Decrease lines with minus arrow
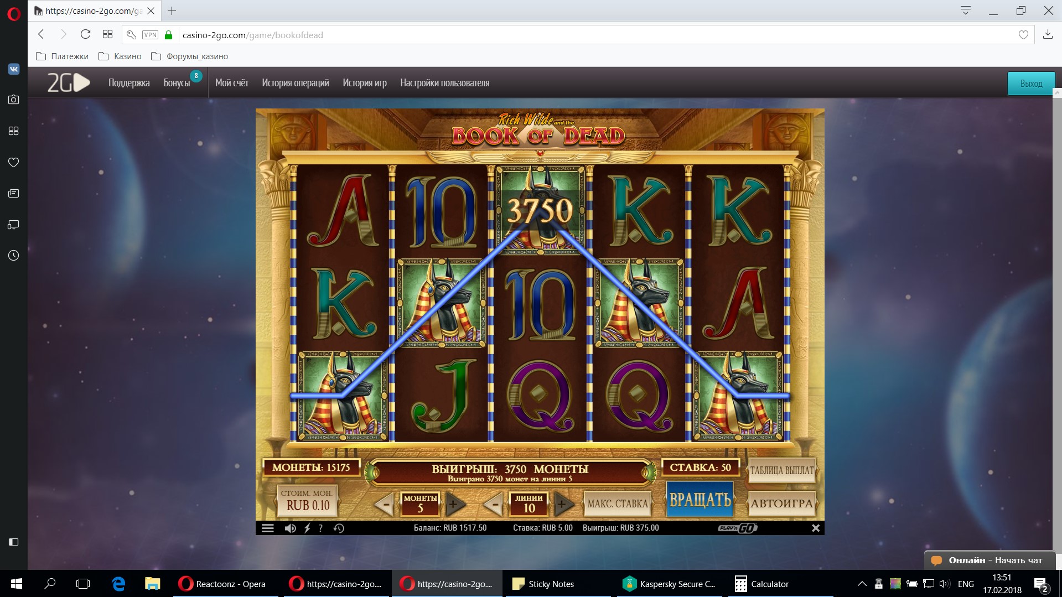This screenshot has height=597, width=1062. pos(493,504)
